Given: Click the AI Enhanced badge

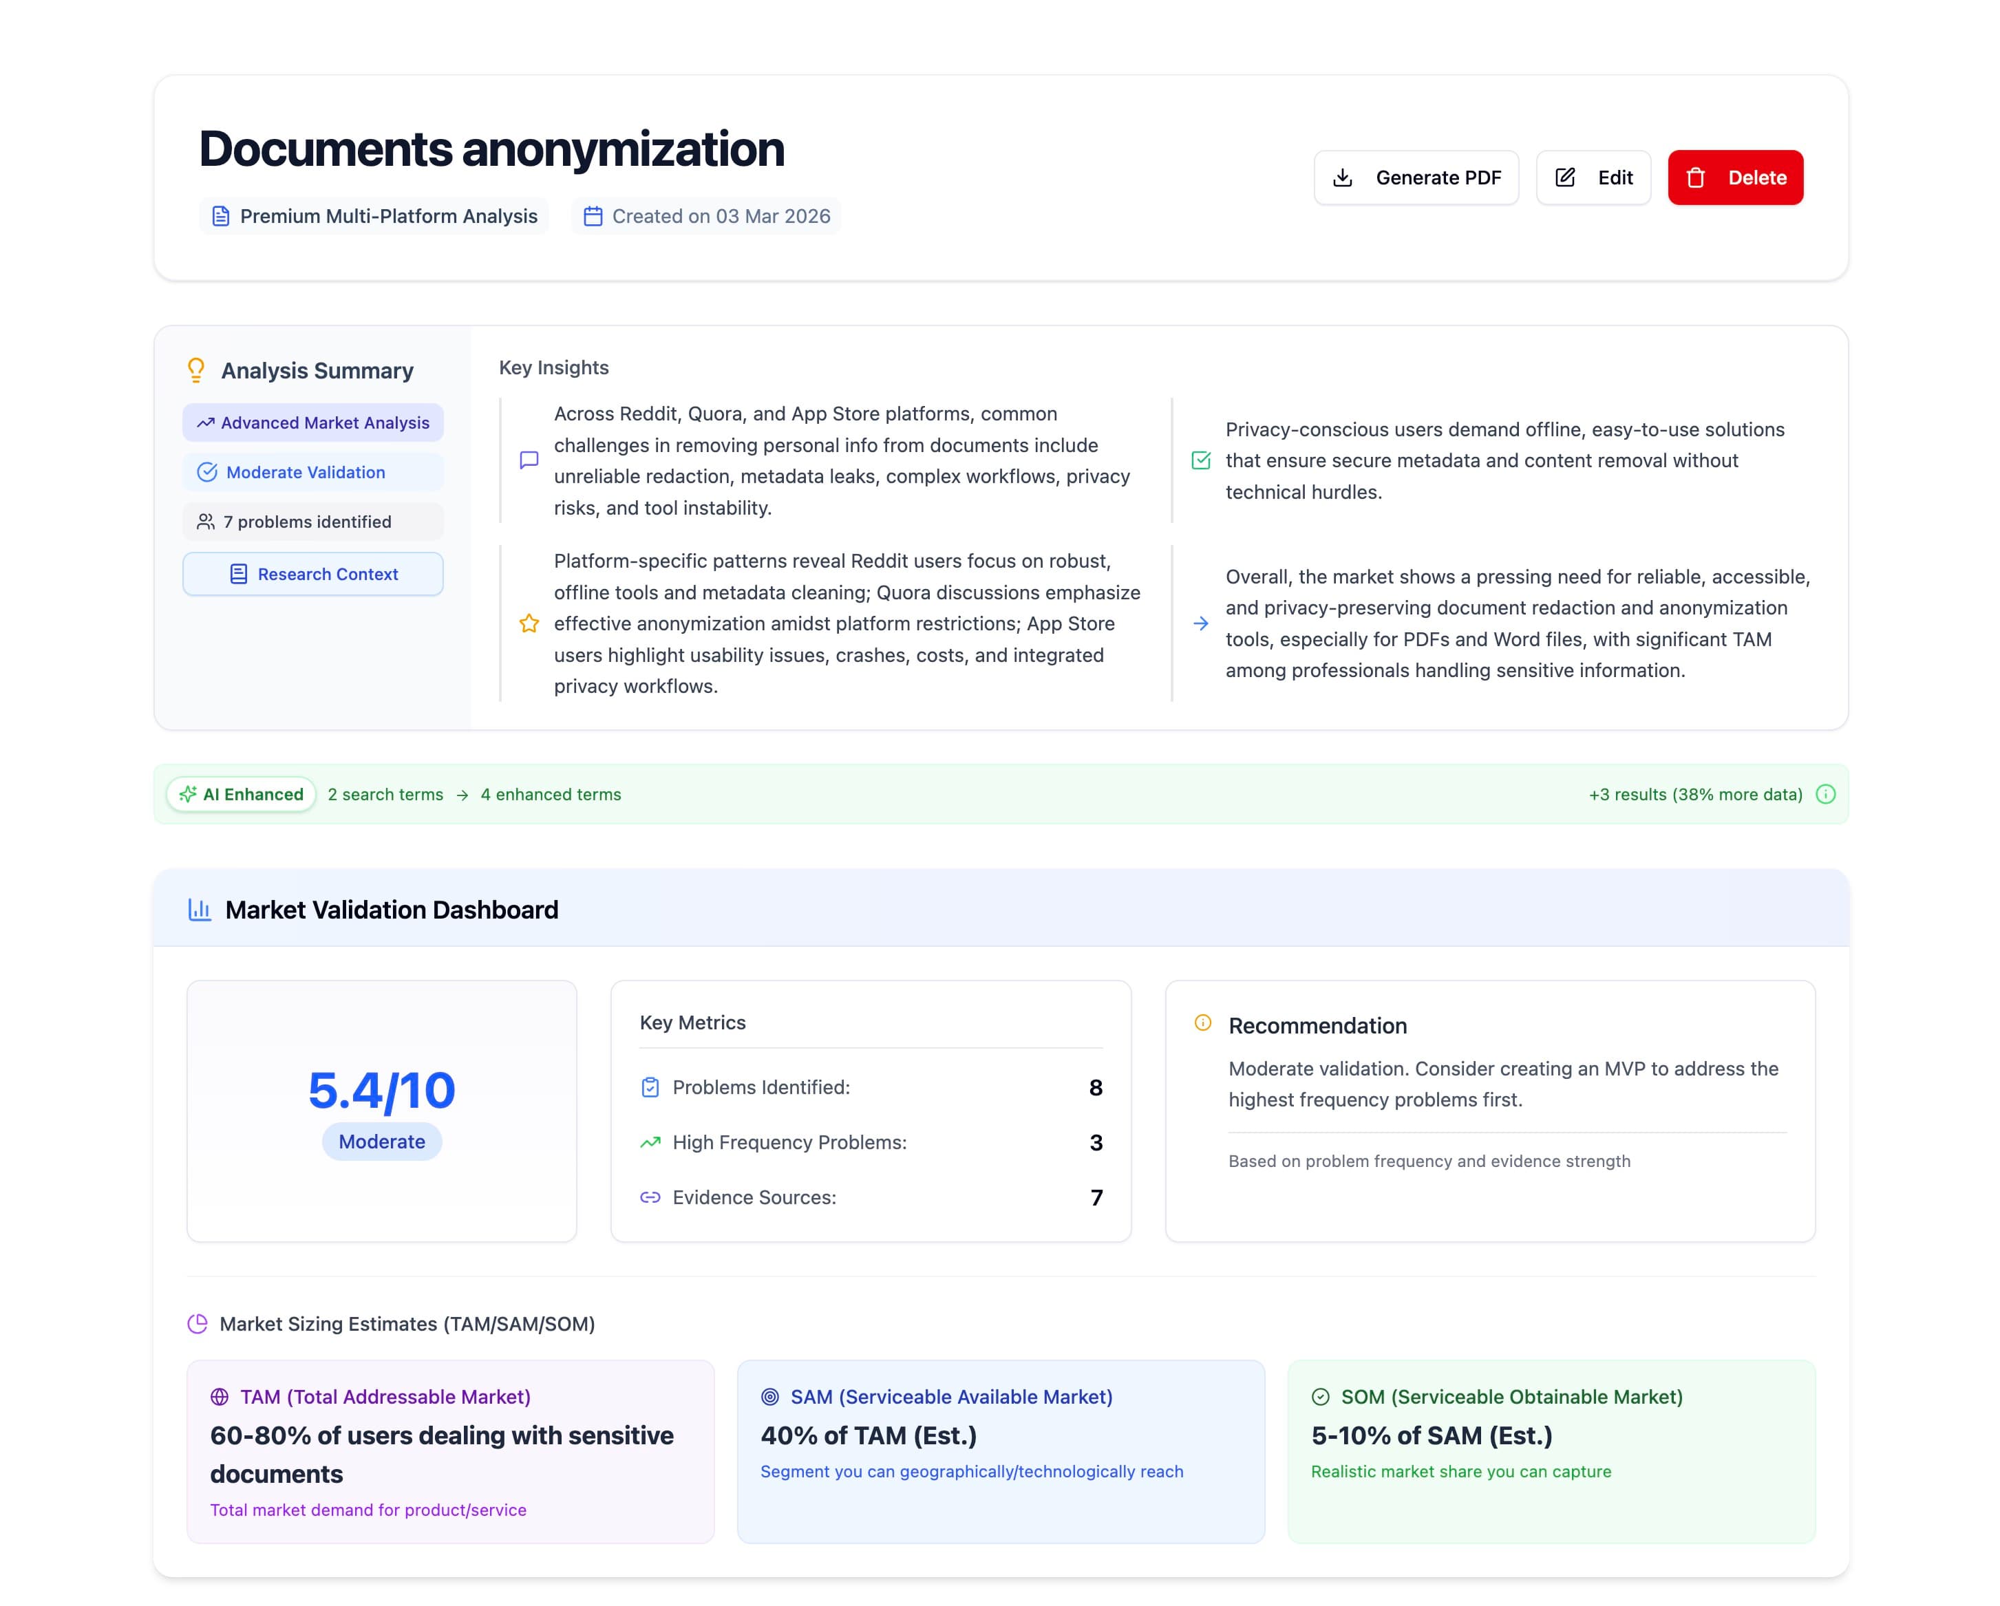Looking at the screenshot, I should [241, 795].
